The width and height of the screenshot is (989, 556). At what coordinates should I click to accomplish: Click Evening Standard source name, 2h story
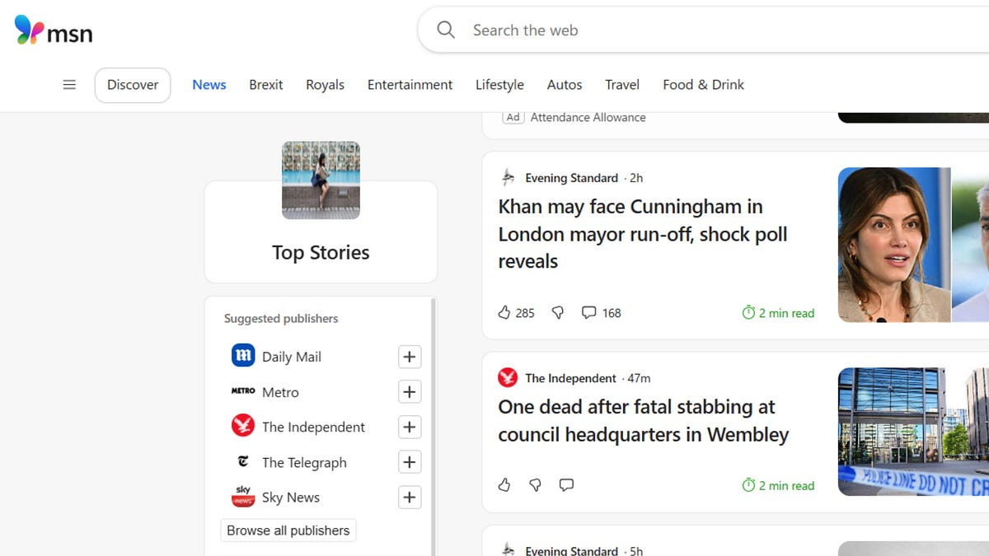pyautogui.click(x=571, y=178)
